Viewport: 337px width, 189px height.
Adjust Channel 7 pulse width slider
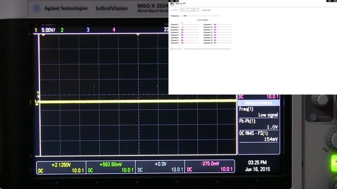pyautogui.click(x=190, y=40)
